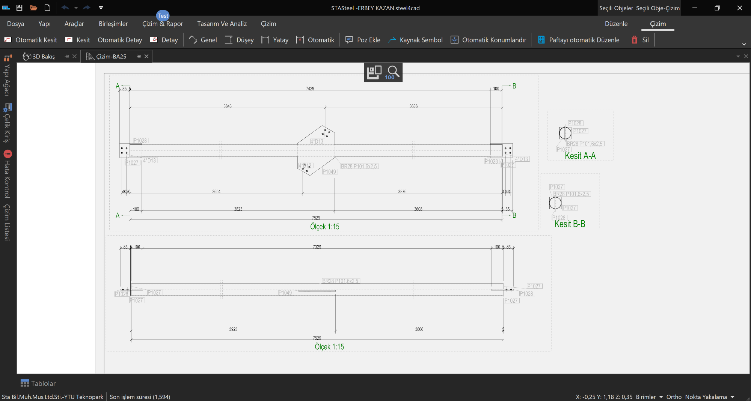Click the Undo arrow icon
Screen dimensions: 751x401
(x=65, y=8)
